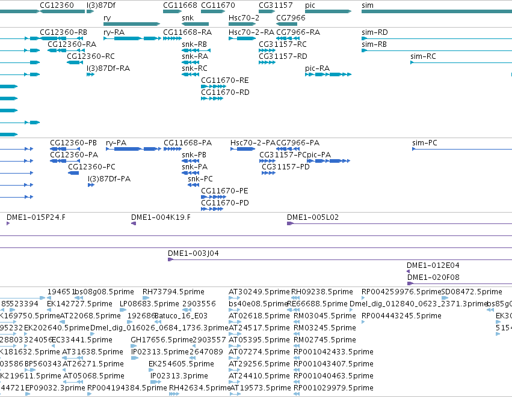Select the pic-RA transcript
512x397 pixels.
328,74
